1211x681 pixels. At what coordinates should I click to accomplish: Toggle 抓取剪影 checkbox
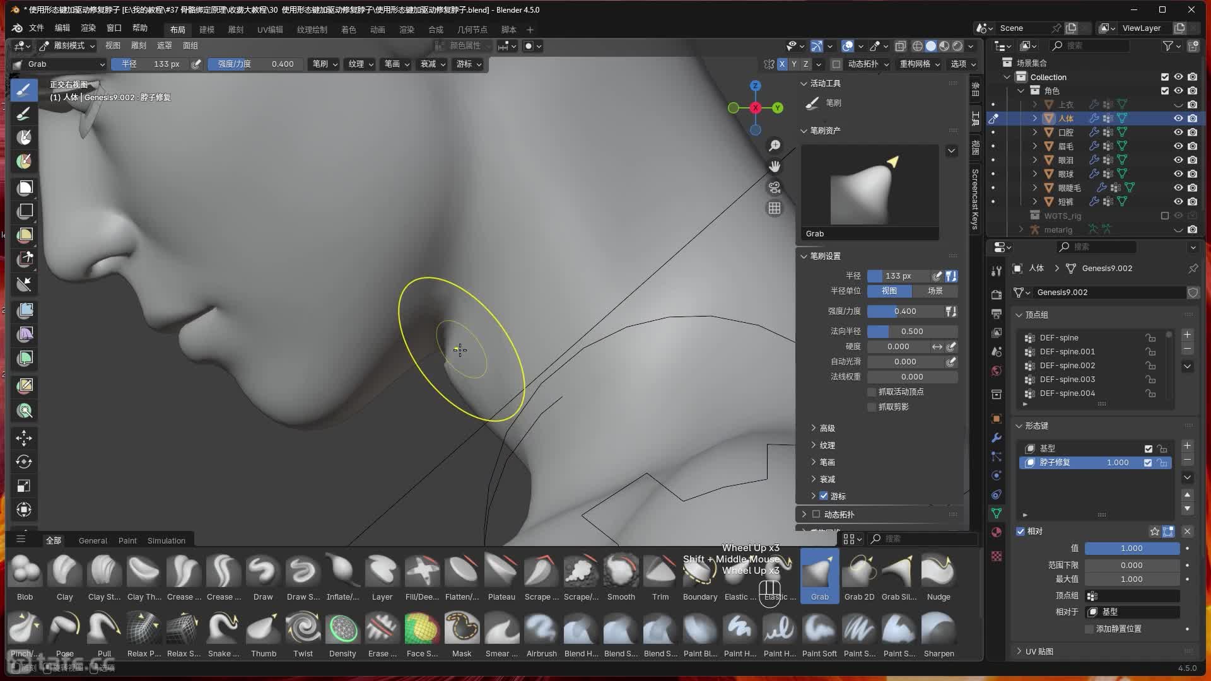click(x=872, y=407)
